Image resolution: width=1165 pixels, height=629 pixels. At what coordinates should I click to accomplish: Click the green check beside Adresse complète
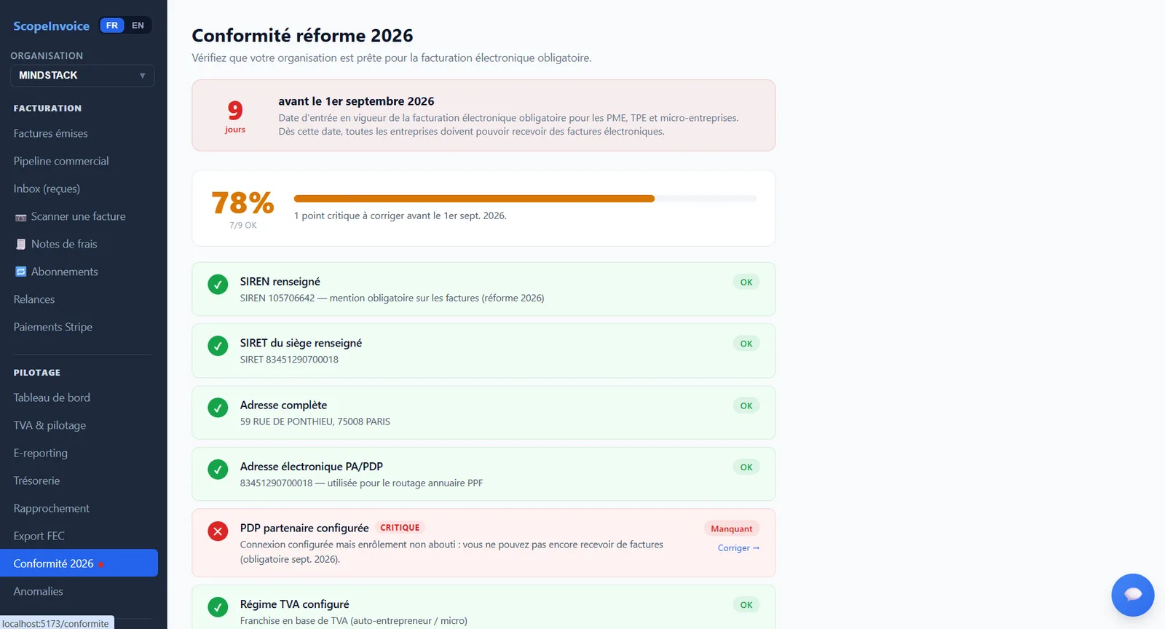click(x=218, y=408)
